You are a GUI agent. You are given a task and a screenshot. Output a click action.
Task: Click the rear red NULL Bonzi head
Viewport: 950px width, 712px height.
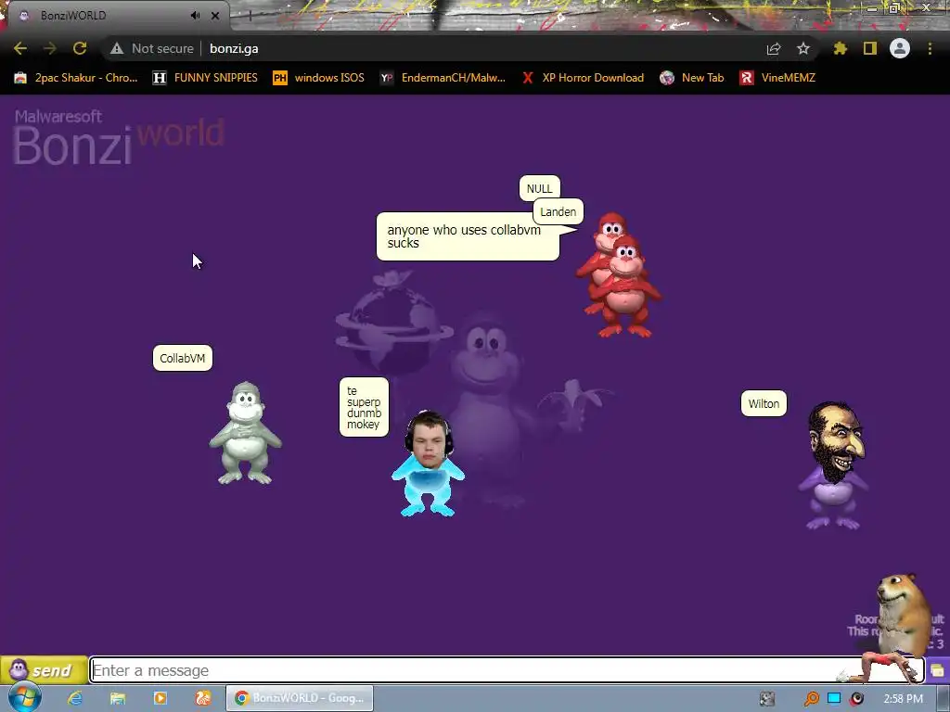(x=610, y=225)
